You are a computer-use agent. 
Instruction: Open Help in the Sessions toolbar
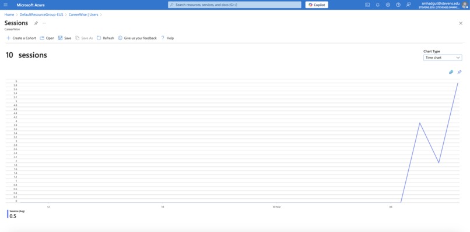pos(167,38)
